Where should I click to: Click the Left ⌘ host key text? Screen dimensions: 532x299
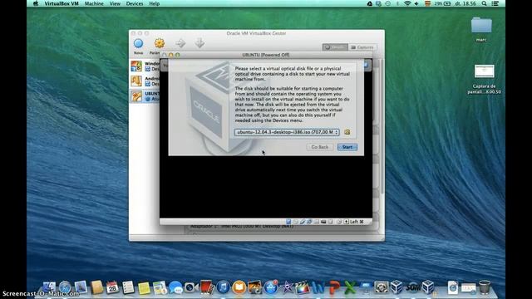[357, 222]
